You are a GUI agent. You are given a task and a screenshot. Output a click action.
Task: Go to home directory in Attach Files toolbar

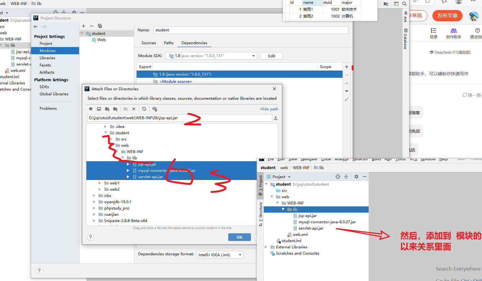click(x=91, y=109)
